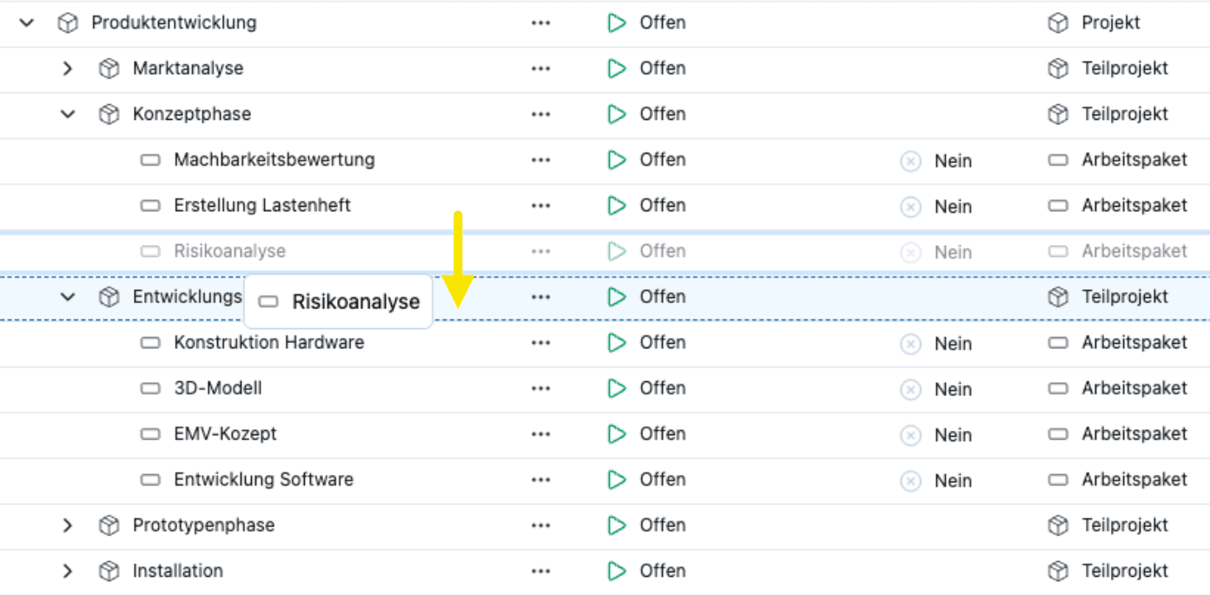Expand the Marktanalyse subproject
The height and width of the screenshot is (595, 1210).
coord(68,69)
